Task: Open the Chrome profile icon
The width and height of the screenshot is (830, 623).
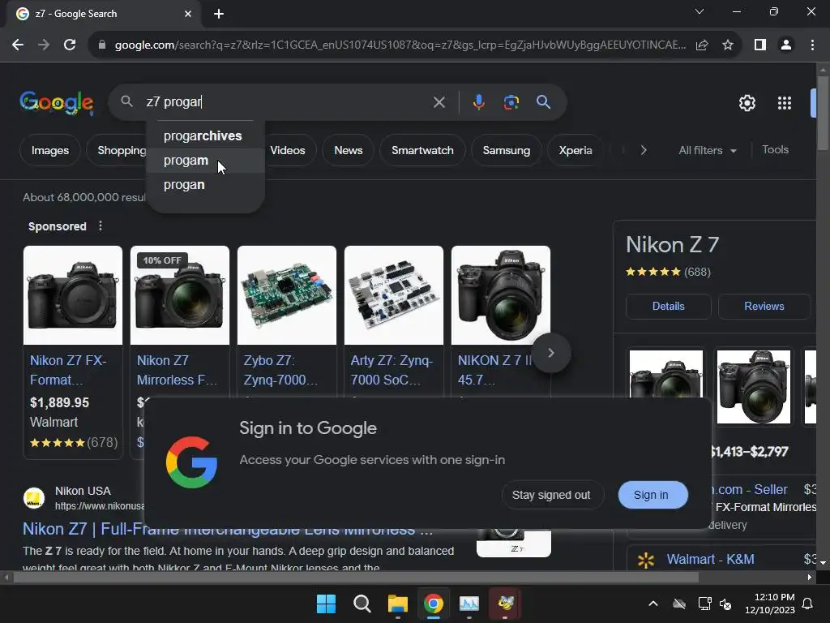Action: (x=786, y=45)
